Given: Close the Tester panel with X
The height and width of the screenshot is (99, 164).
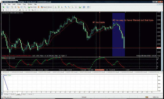Looking at the screenshot, I should pyautogui.click(x=2, y=74).
